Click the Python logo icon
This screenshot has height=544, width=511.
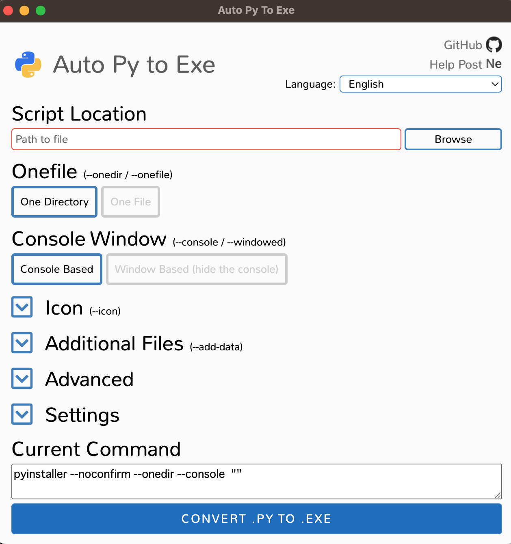coord(28,65)
